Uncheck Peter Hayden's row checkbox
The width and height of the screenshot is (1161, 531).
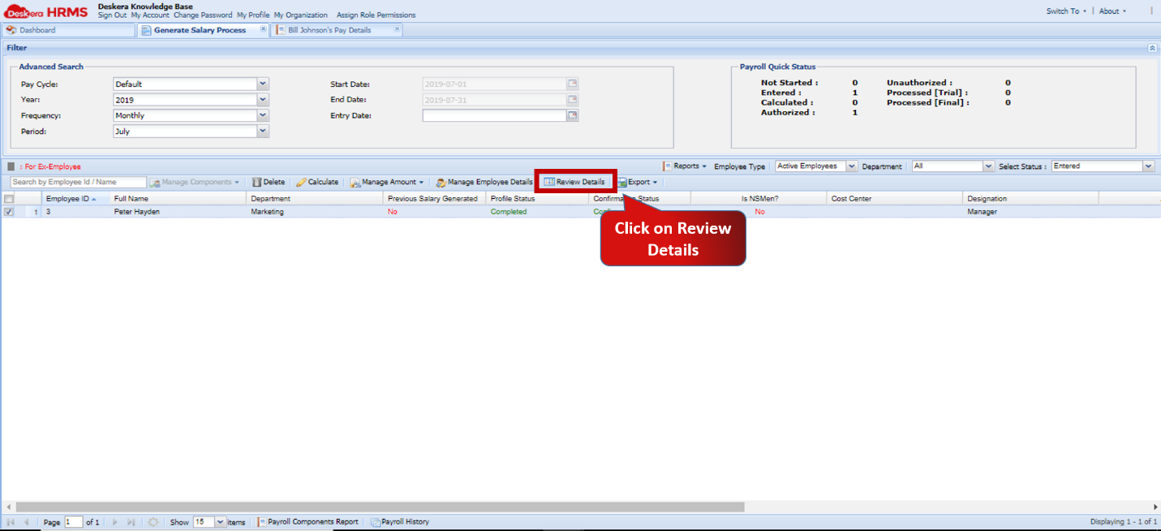pyautogui.click(x=7, y=211)
